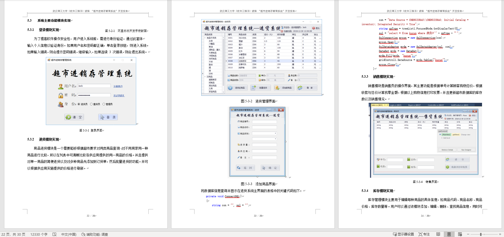Select the 添加商品界面 dialog screenshot figure
504x237 pixels.
click(257, 142)
